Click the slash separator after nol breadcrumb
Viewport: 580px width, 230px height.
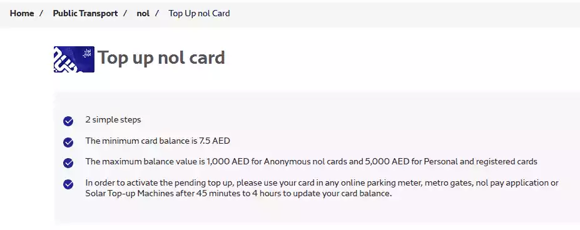tap(157, 13)
